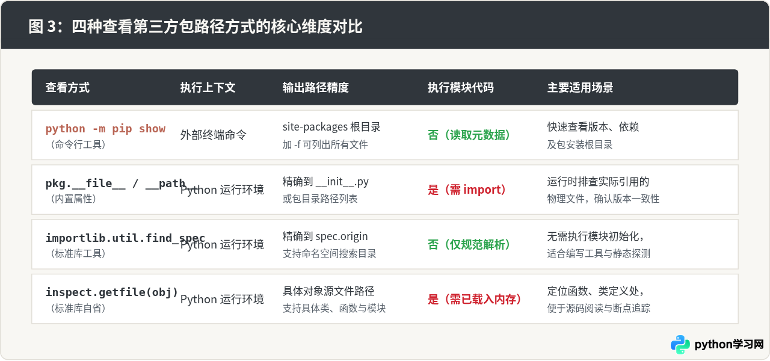The width and height of the screenshot is (770, 361).
Task: Click '支持具体类、函数与模块' text
Action: pos(334,309)
